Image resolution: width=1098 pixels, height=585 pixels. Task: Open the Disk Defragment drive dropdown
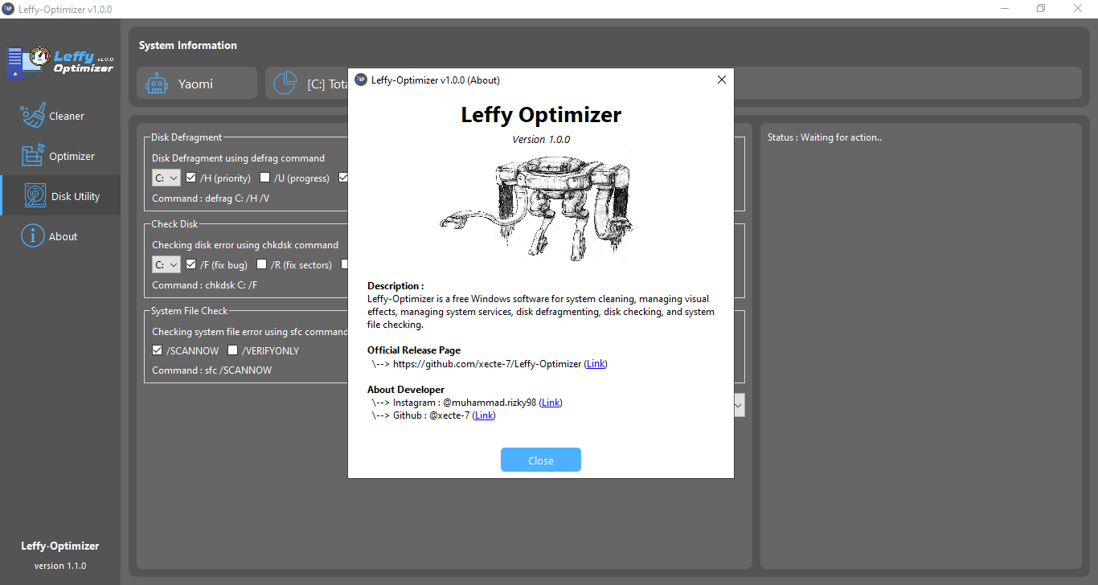point(166,178)
